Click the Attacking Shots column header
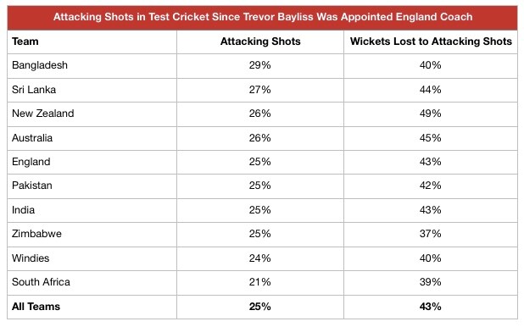524x327 pixels. (260, 42)
